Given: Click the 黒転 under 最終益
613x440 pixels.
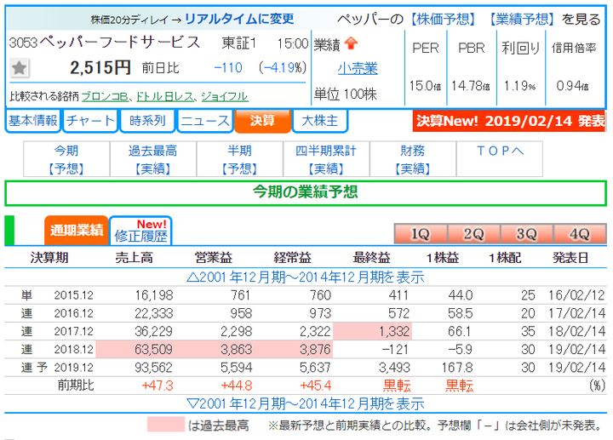Looking at the screenshot, I should pyautogui.click(x=397, y=386).
